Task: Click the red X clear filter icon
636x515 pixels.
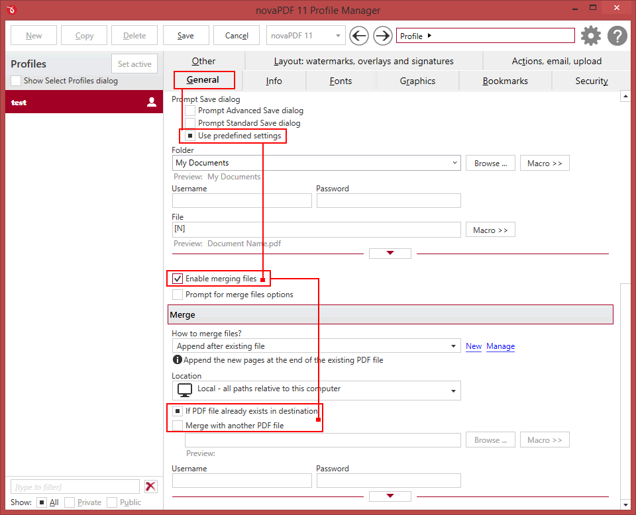Action: point(151,487)
